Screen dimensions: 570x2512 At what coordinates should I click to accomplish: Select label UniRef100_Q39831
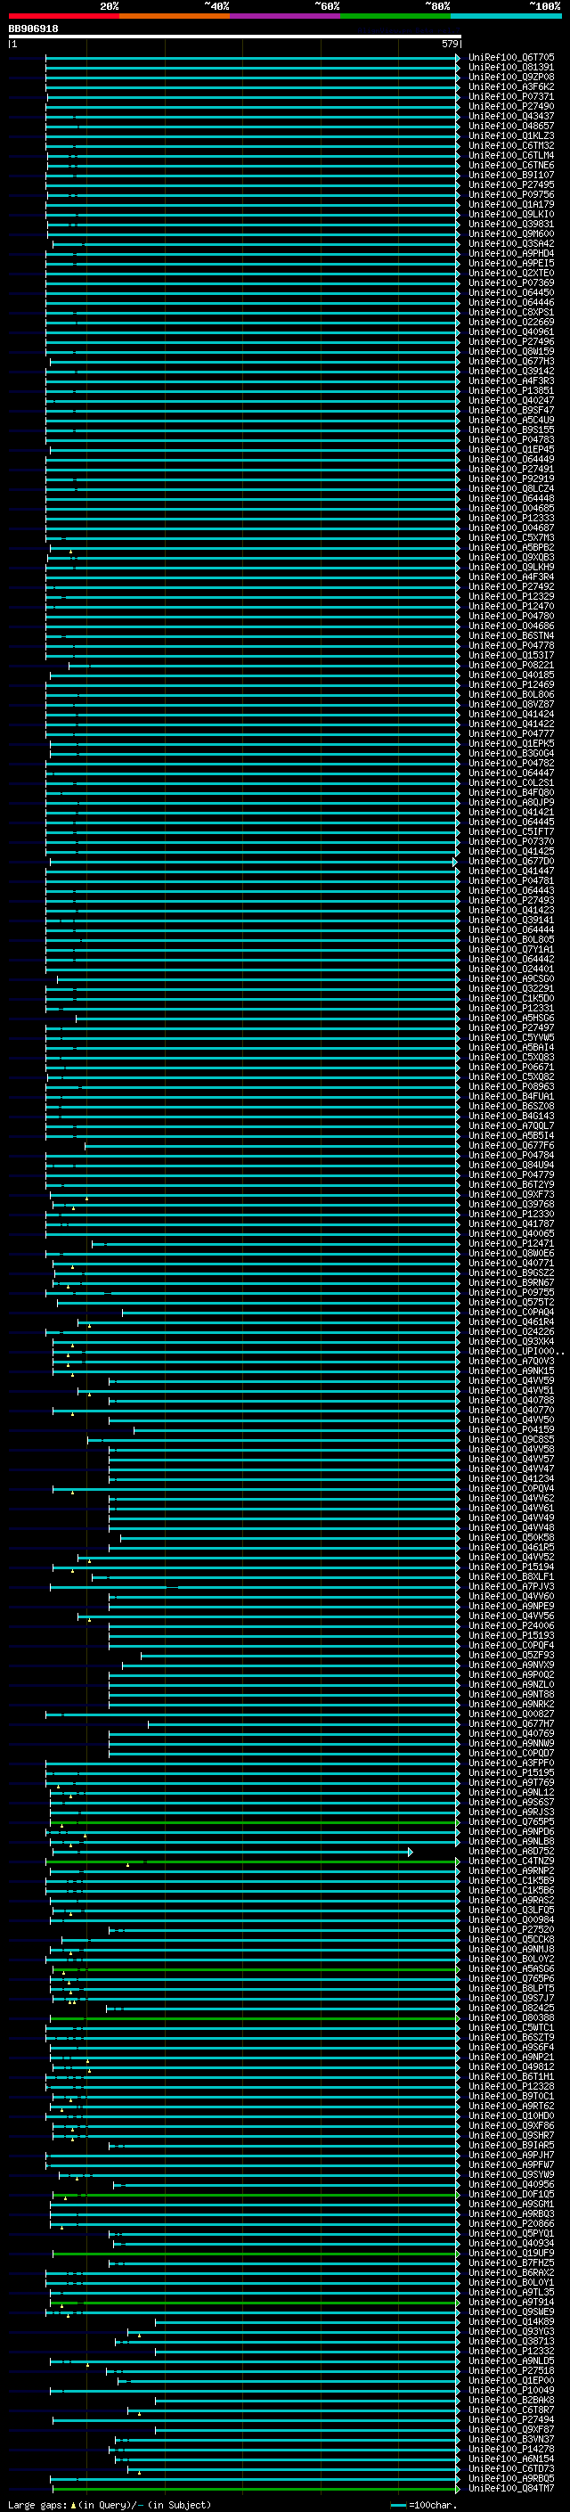coord(511,225)
